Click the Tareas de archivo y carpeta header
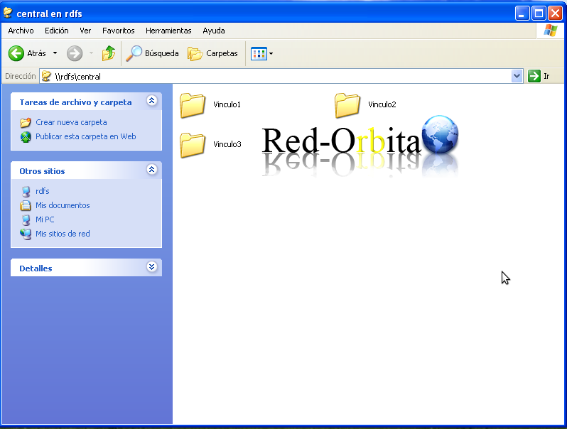567x429 pixels. pos(75,102)
